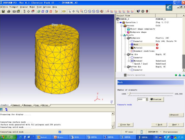Open the Advanced mesh settings
185x140 pixels.
tap(176, 115)
